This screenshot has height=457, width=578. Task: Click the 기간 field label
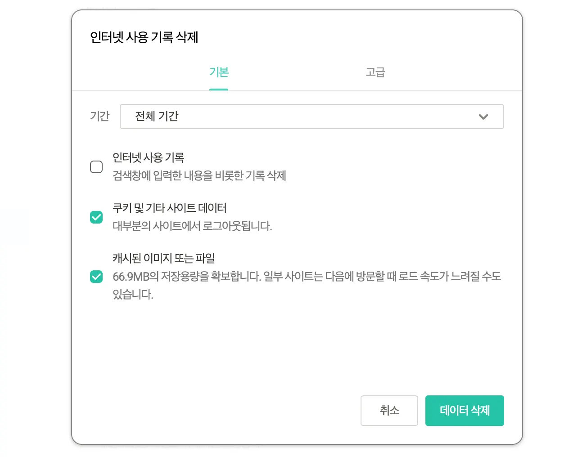(x=99, y=116)
